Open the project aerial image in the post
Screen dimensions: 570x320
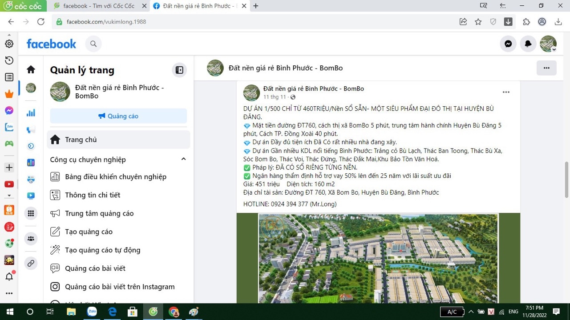(x=378, y=258)
